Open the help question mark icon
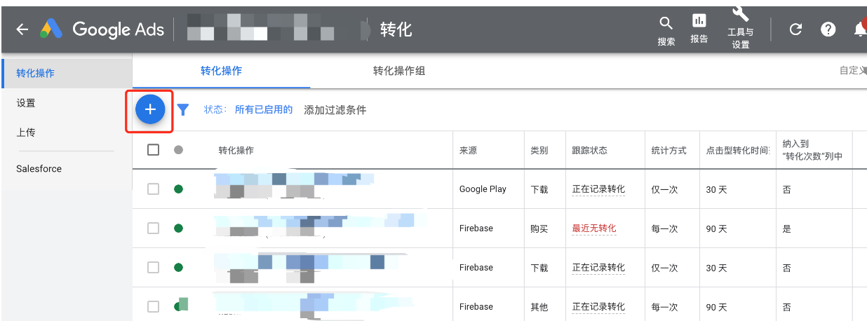The image size is (867, 321). (x=828, y=29)
